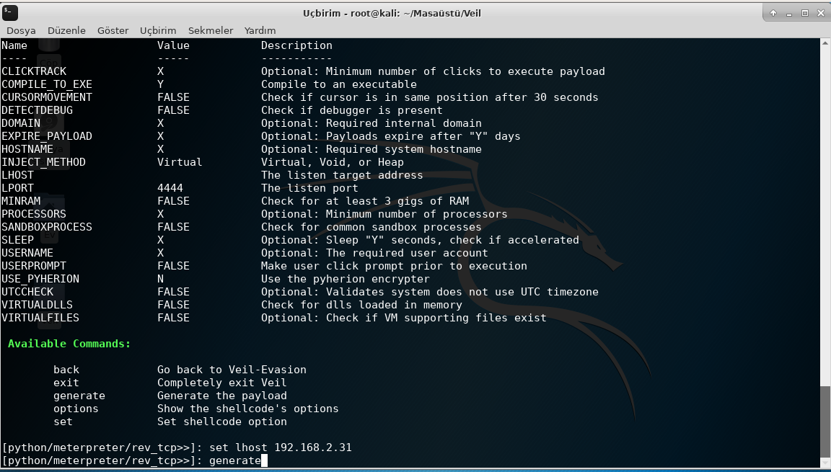831x472 pixels.
Task: Click the 'back' command in the list
Action: 66,370
